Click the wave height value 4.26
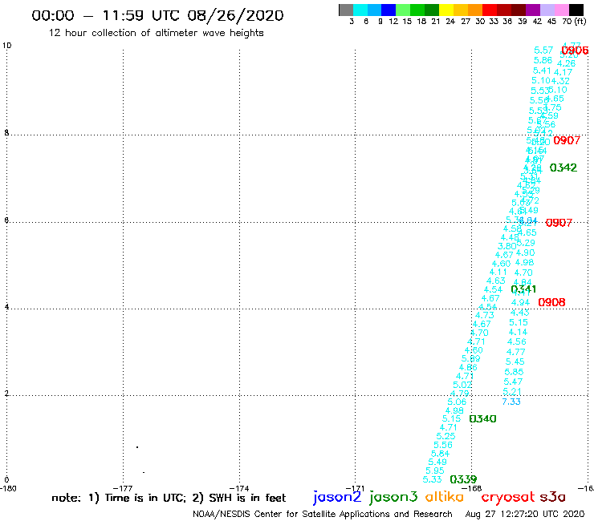Viewport: 594px width, 521px height. 567,63
